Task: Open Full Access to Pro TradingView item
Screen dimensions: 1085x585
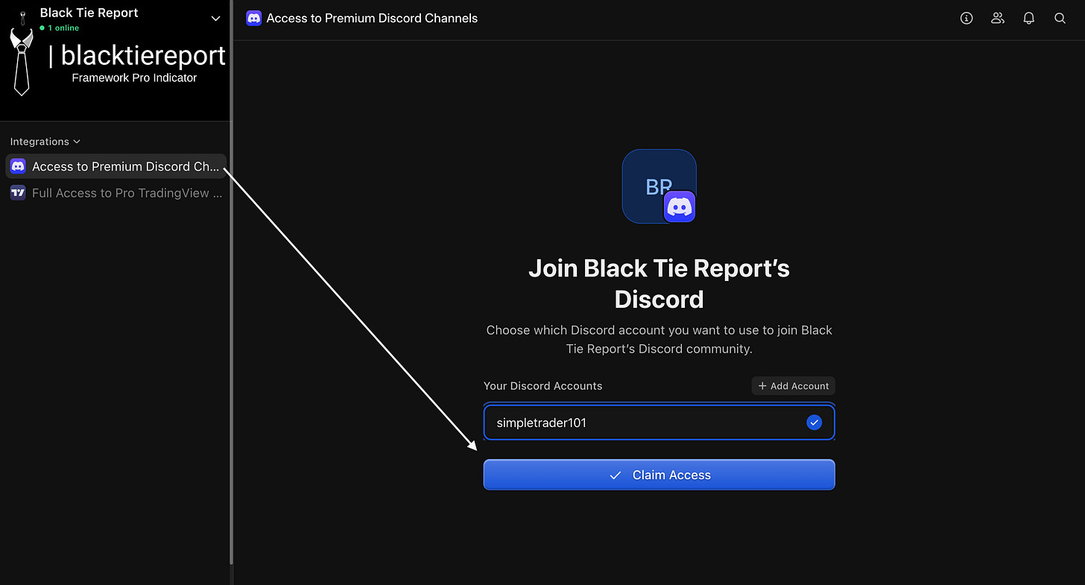Action: pyautogui.click(x=116, y=193)
